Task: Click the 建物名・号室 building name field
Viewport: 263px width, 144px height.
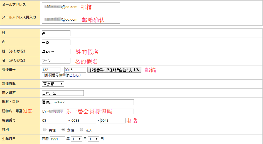Action: click(x=88, y=111)
